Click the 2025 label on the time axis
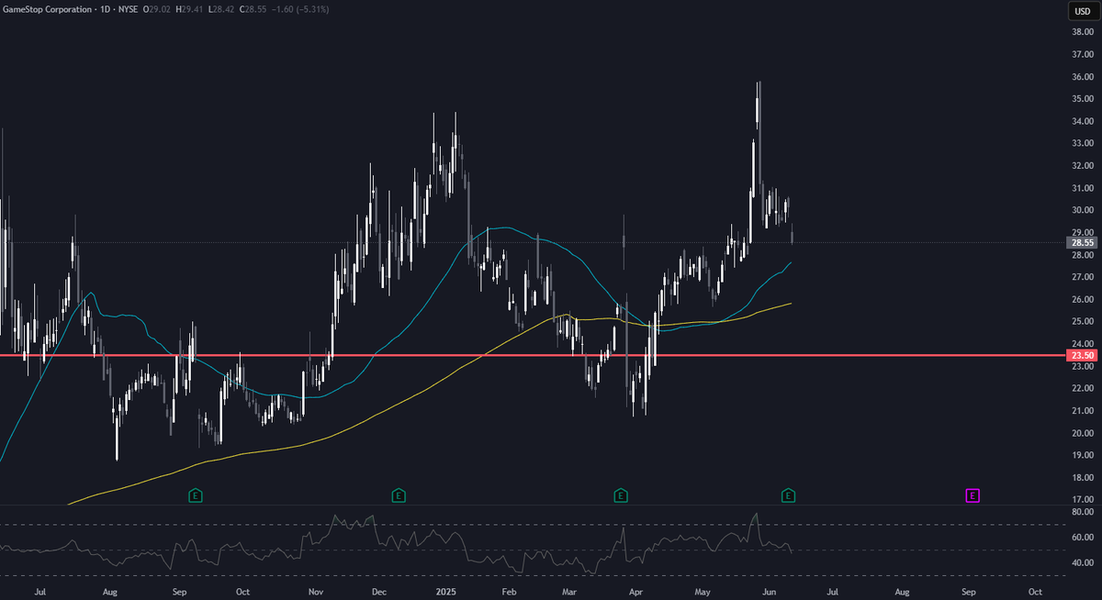This screenshot has width=1102, height=600. [446, 592]
